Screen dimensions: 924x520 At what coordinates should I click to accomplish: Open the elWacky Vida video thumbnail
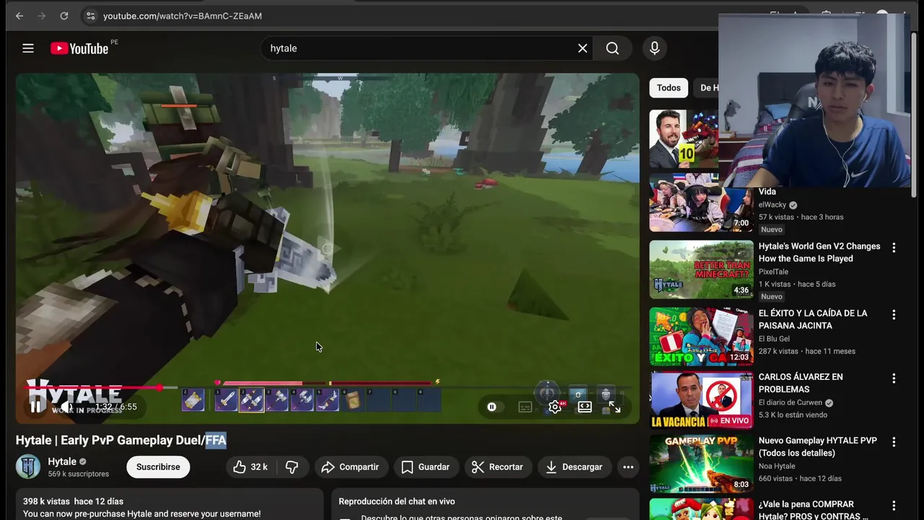(x=700, y=203)
